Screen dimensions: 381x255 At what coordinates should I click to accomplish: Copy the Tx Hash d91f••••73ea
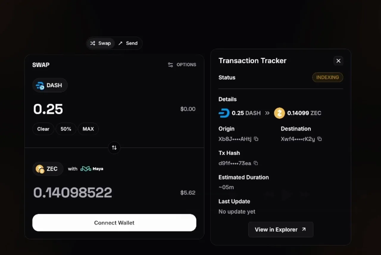pyautogui.click(x=256, y=163)
